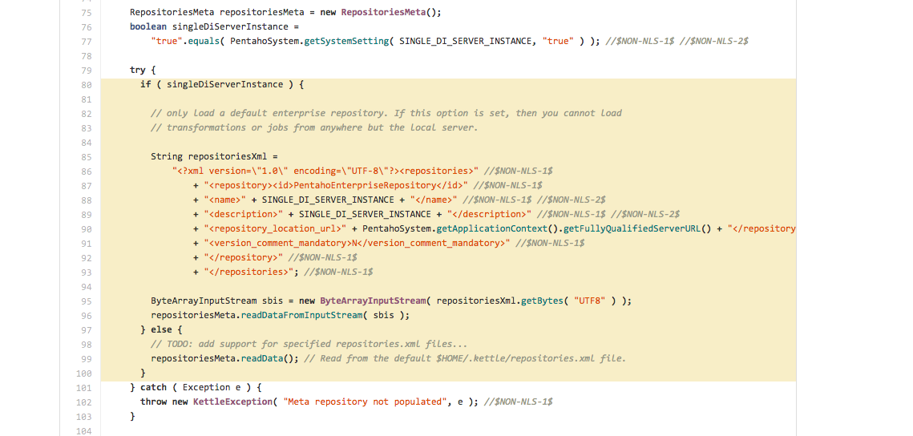Select line number 97
Viewport: 913px width, 436px height.
pos(87,330)
